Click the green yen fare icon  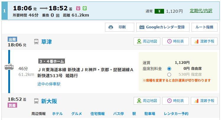point(159,11)
